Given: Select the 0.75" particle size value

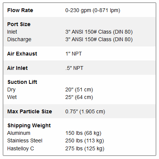Looking at the screenshot, I should tap(85, 112).
